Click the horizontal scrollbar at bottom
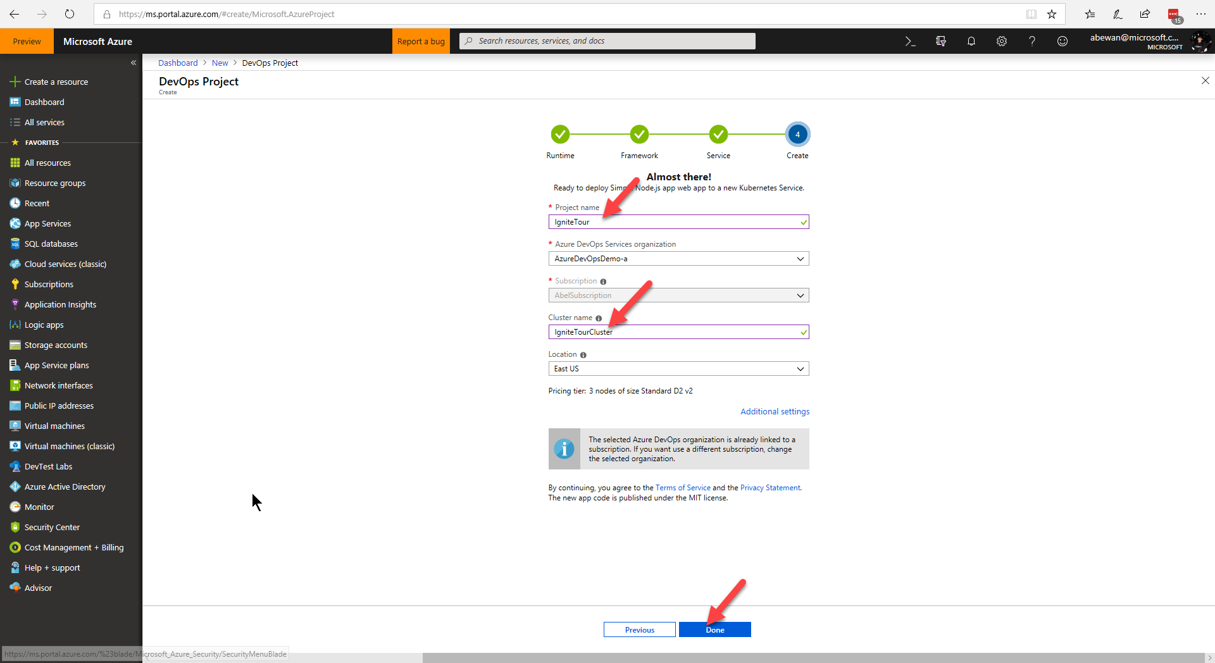This screenshot has width=1215, height=663. (x=813, y=658)
